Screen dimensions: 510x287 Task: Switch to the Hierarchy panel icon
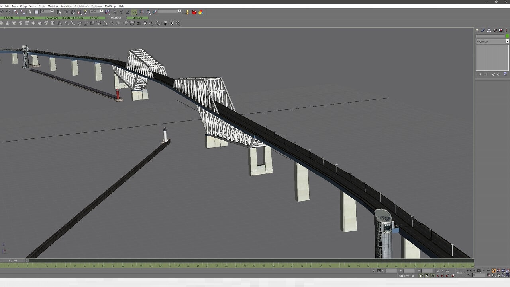pos(489,30)
